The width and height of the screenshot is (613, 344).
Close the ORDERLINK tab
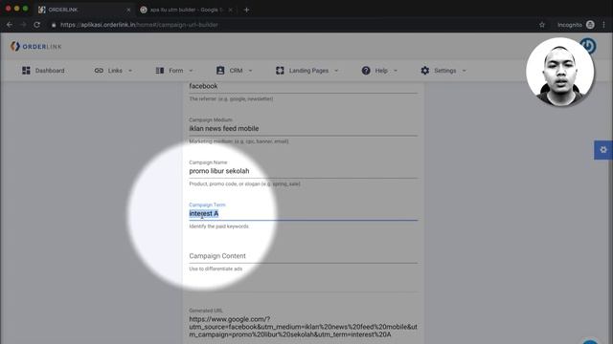[128, 10]
